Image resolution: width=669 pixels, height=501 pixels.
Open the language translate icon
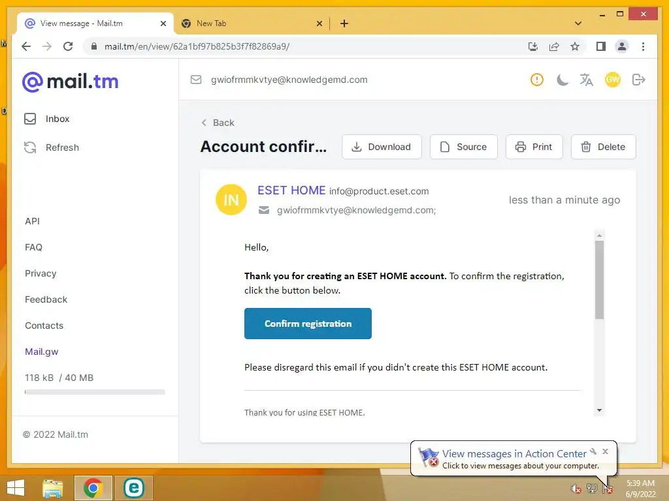pos(586,80)
